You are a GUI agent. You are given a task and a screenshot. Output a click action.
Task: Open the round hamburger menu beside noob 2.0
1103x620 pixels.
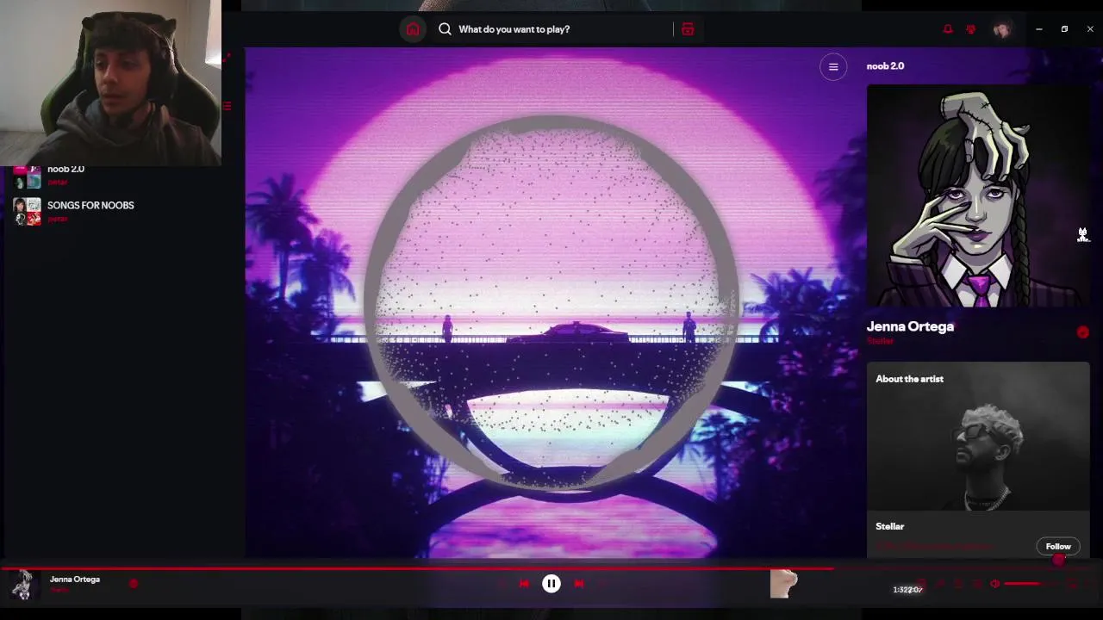[x=833, y=66]
